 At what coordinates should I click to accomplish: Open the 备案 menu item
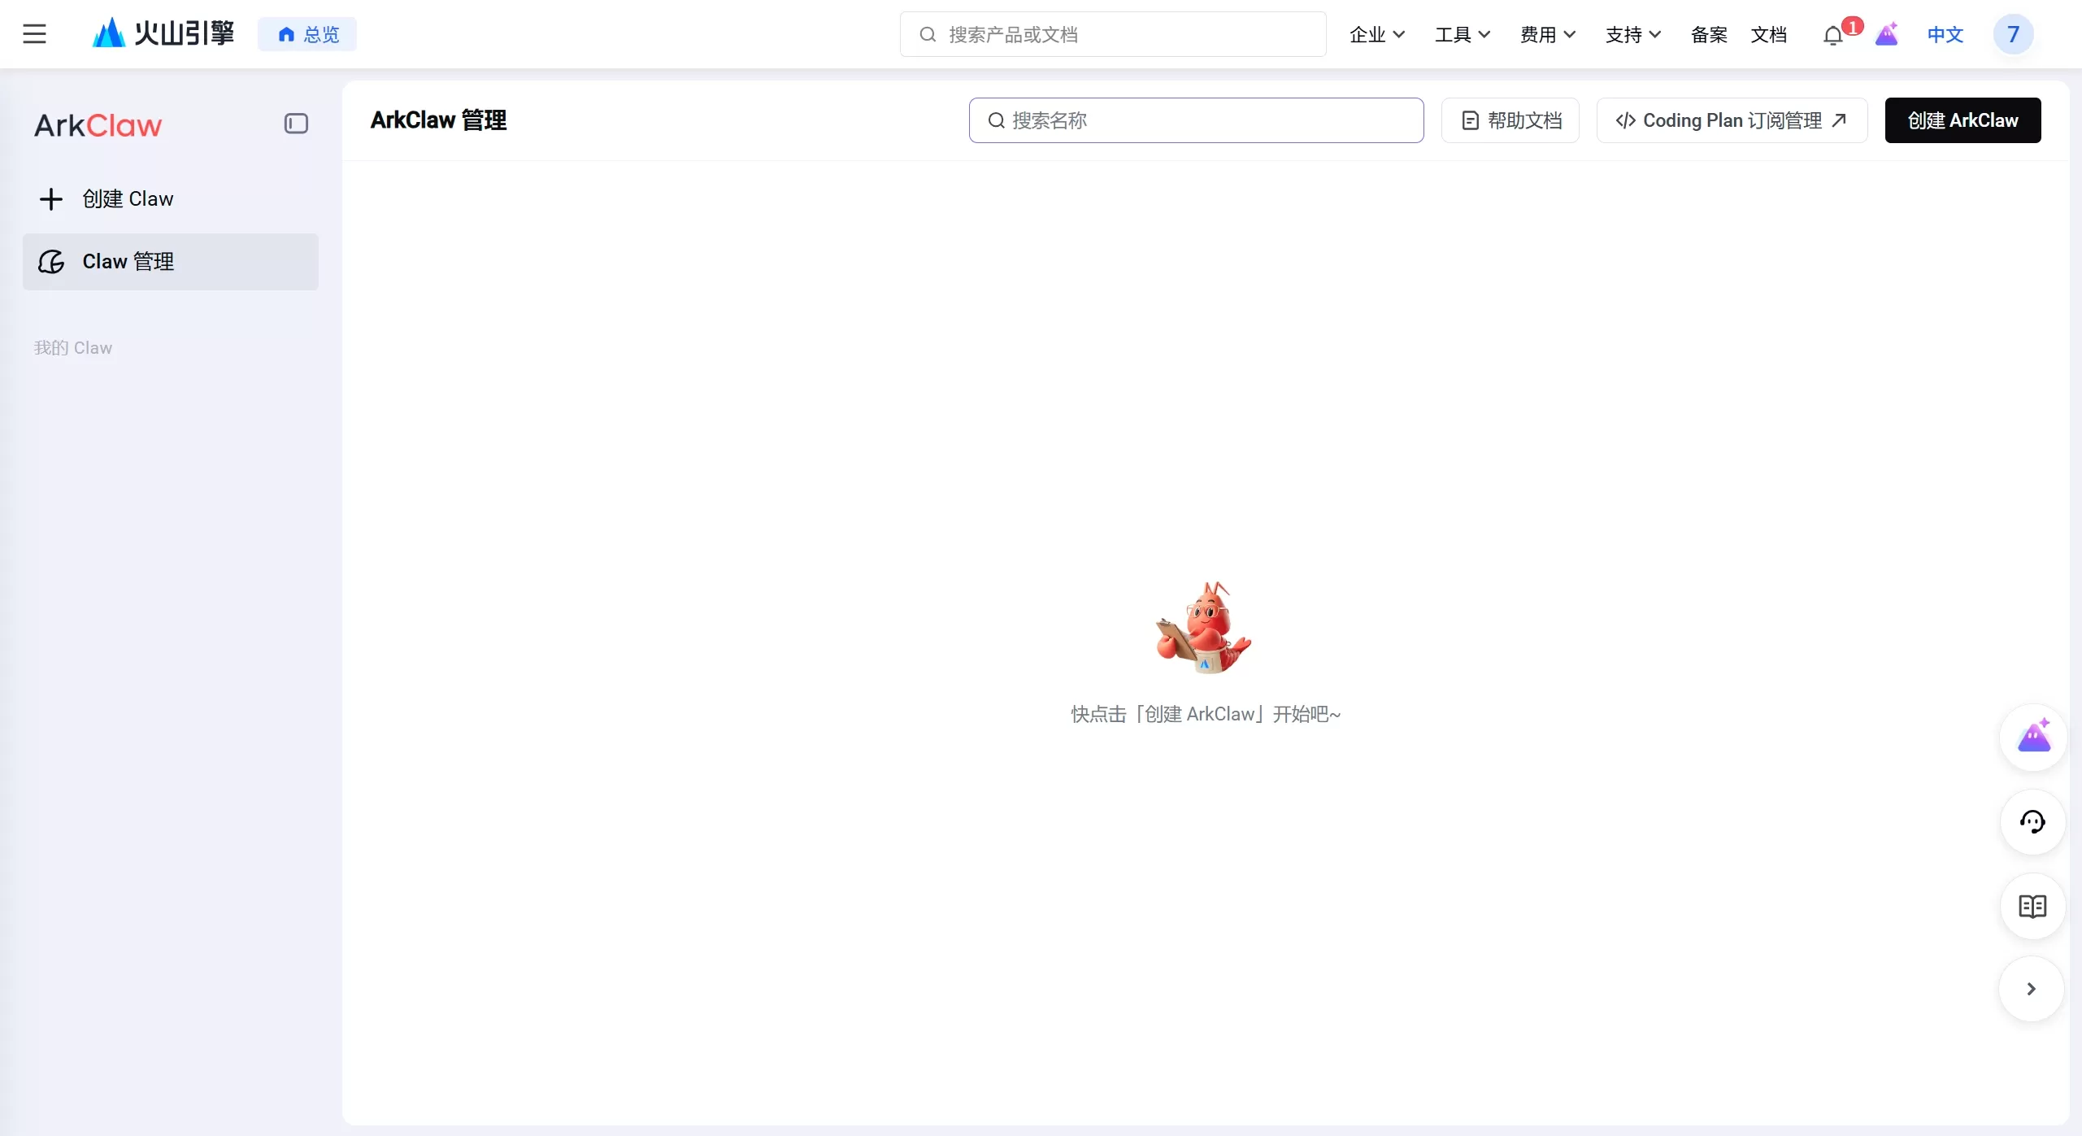click(1709, 34)
